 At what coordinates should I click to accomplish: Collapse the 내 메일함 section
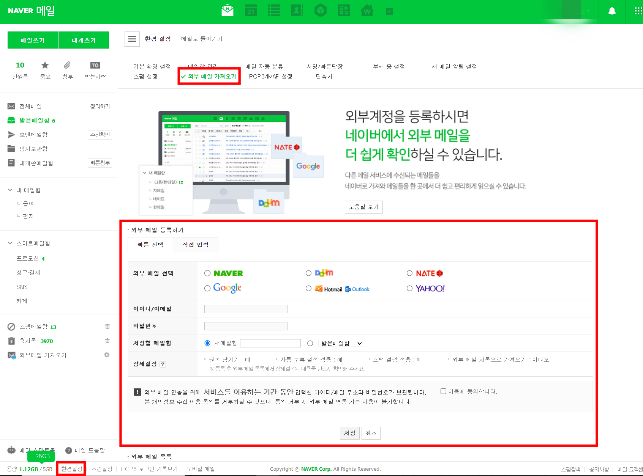coord(10,190)
